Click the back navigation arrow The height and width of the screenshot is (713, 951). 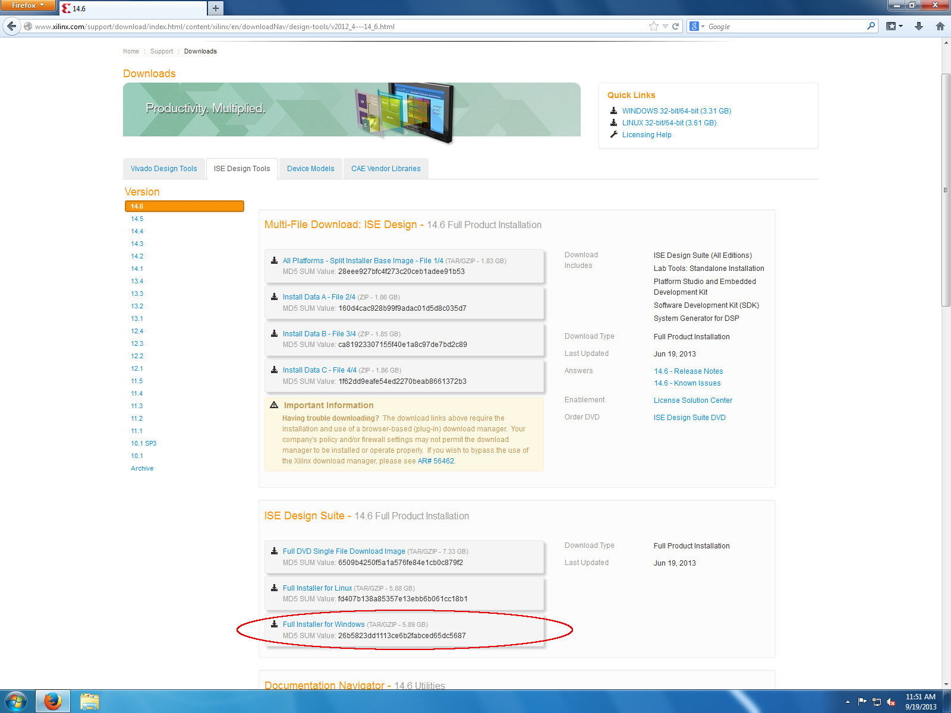click(x=11, y=26)
